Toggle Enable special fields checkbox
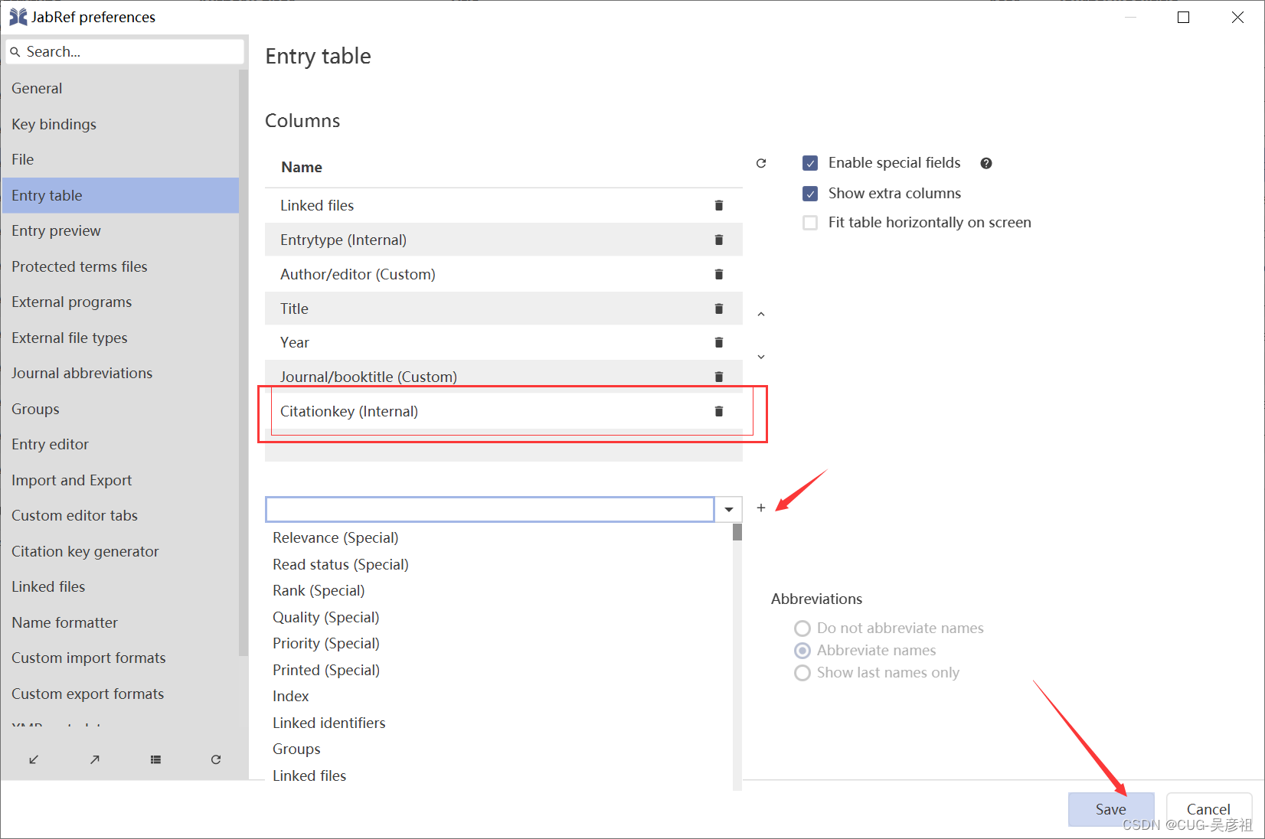Screen dimensions: 1265x839 (x=810, y=163)
